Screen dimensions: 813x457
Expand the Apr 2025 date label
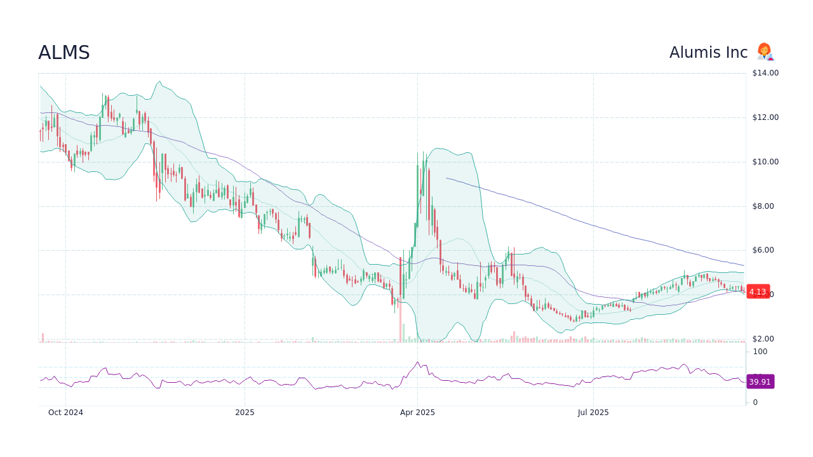point(417,412)
